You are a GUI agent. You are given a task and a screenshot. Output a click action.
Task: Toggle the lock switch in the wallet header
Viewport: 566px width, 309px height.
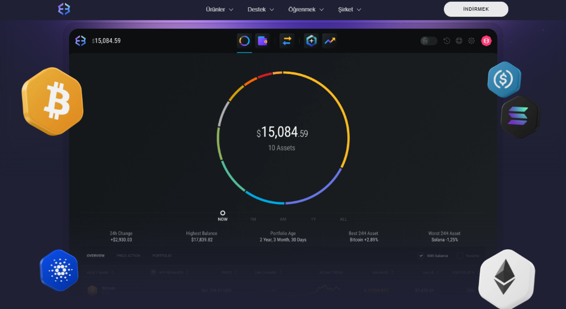click(428, 41)
